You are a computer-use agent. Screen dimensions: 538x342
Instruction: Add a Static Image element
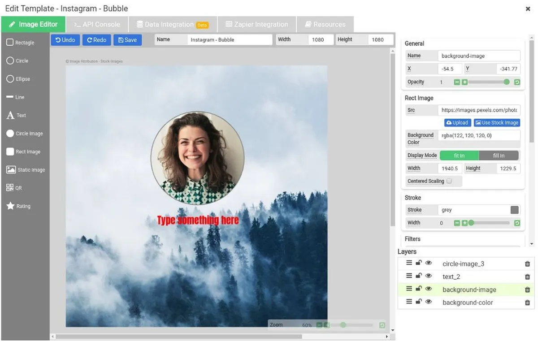click(26, 170)
